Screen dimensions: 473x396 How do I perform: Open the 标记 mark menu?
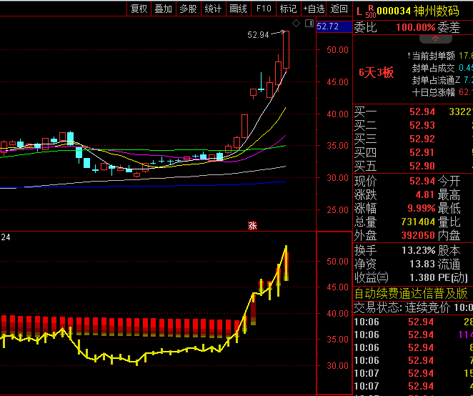289,9
